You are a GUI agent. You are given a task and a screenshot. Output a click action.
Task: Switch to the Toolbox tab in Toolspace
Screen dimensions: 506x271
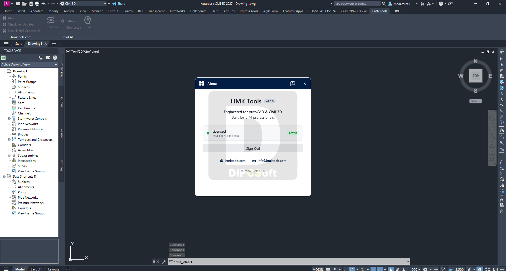[61, 165]
